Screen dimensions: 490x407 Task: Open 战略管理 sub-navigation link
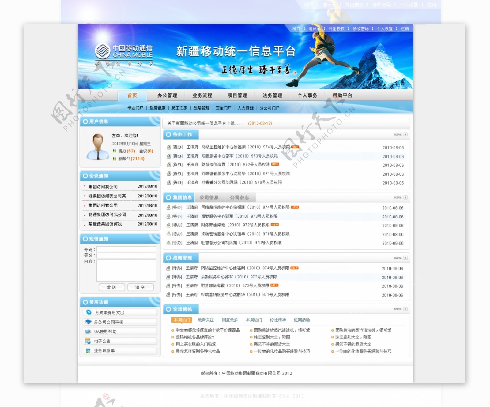202,108
